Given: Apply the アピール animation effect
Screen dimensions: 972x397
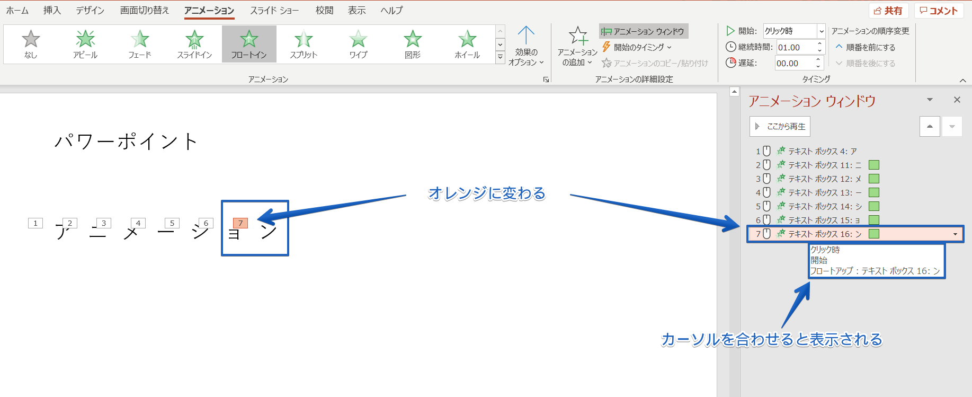Looking at the screenshot, I should click(x=85, y=44).
